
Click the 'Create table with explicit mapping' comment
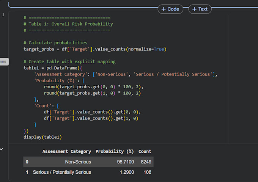[x=69, y=62]
